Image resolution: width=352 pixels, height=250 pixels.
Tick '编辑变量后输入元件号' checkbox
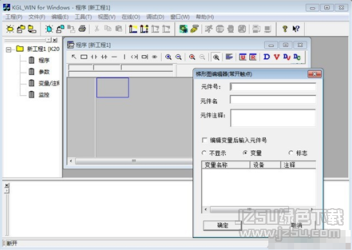(x=204, y=140)
